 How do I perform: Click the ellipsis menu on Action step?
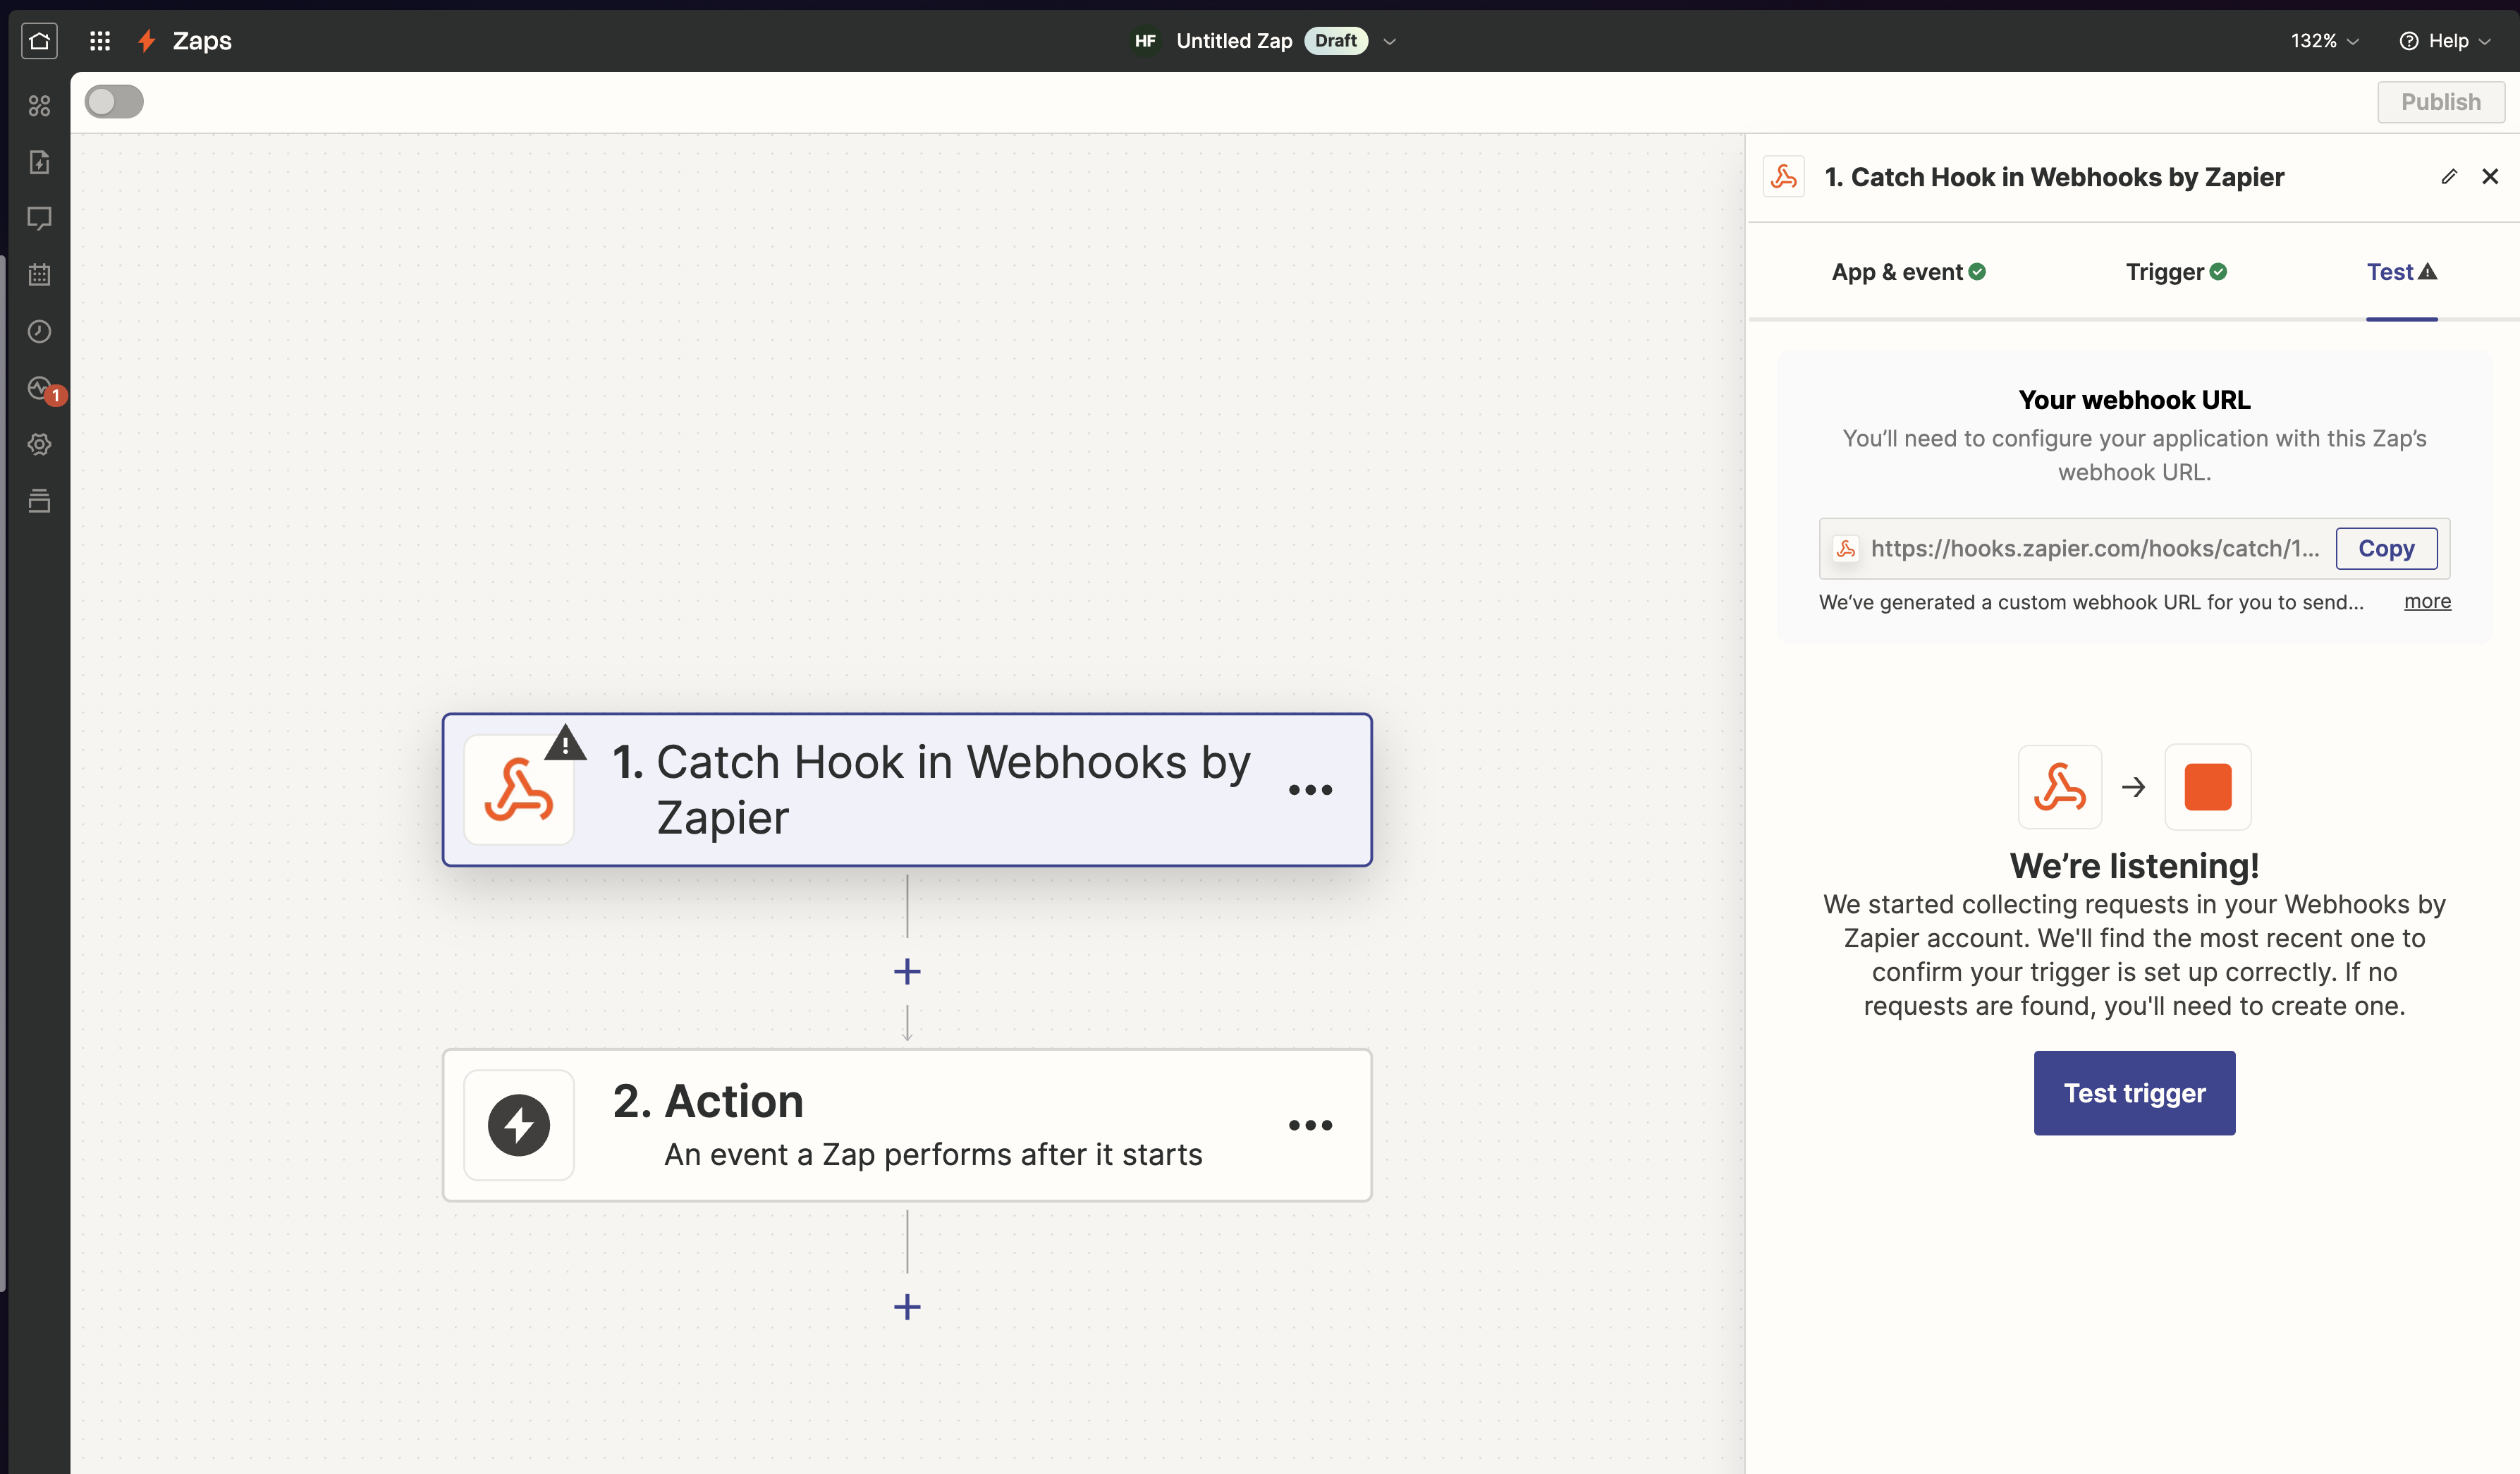(x=1310, y=1125)
